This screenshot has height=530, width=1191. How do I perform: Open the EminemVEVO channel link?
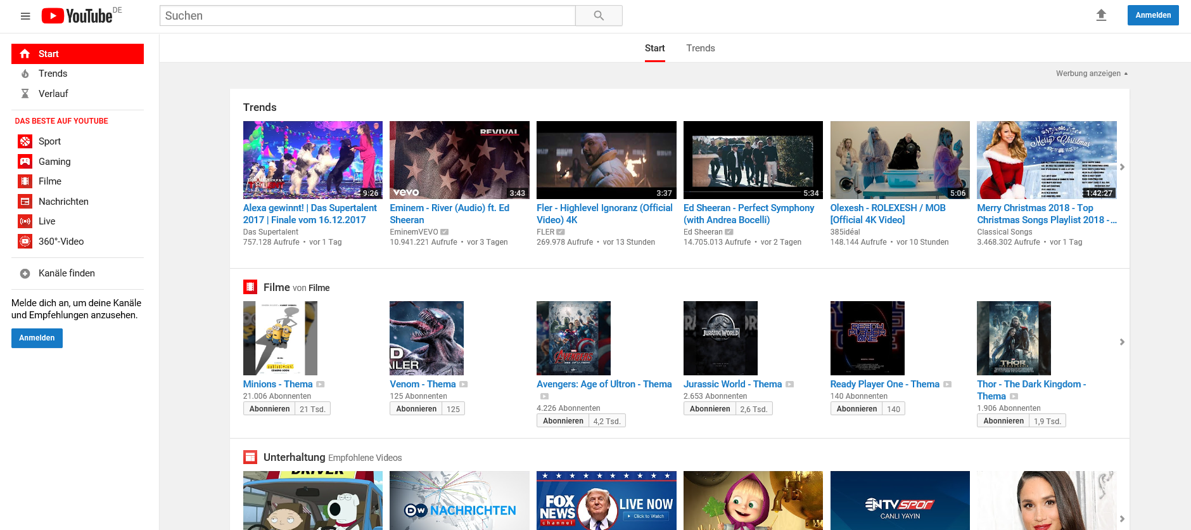pyautogui.click(x=414, y=232)
